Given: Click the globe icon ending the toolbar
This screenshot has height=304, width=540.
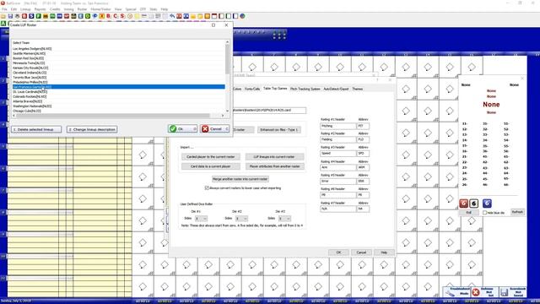Looking at the screenshot, I should click(242, 16).
